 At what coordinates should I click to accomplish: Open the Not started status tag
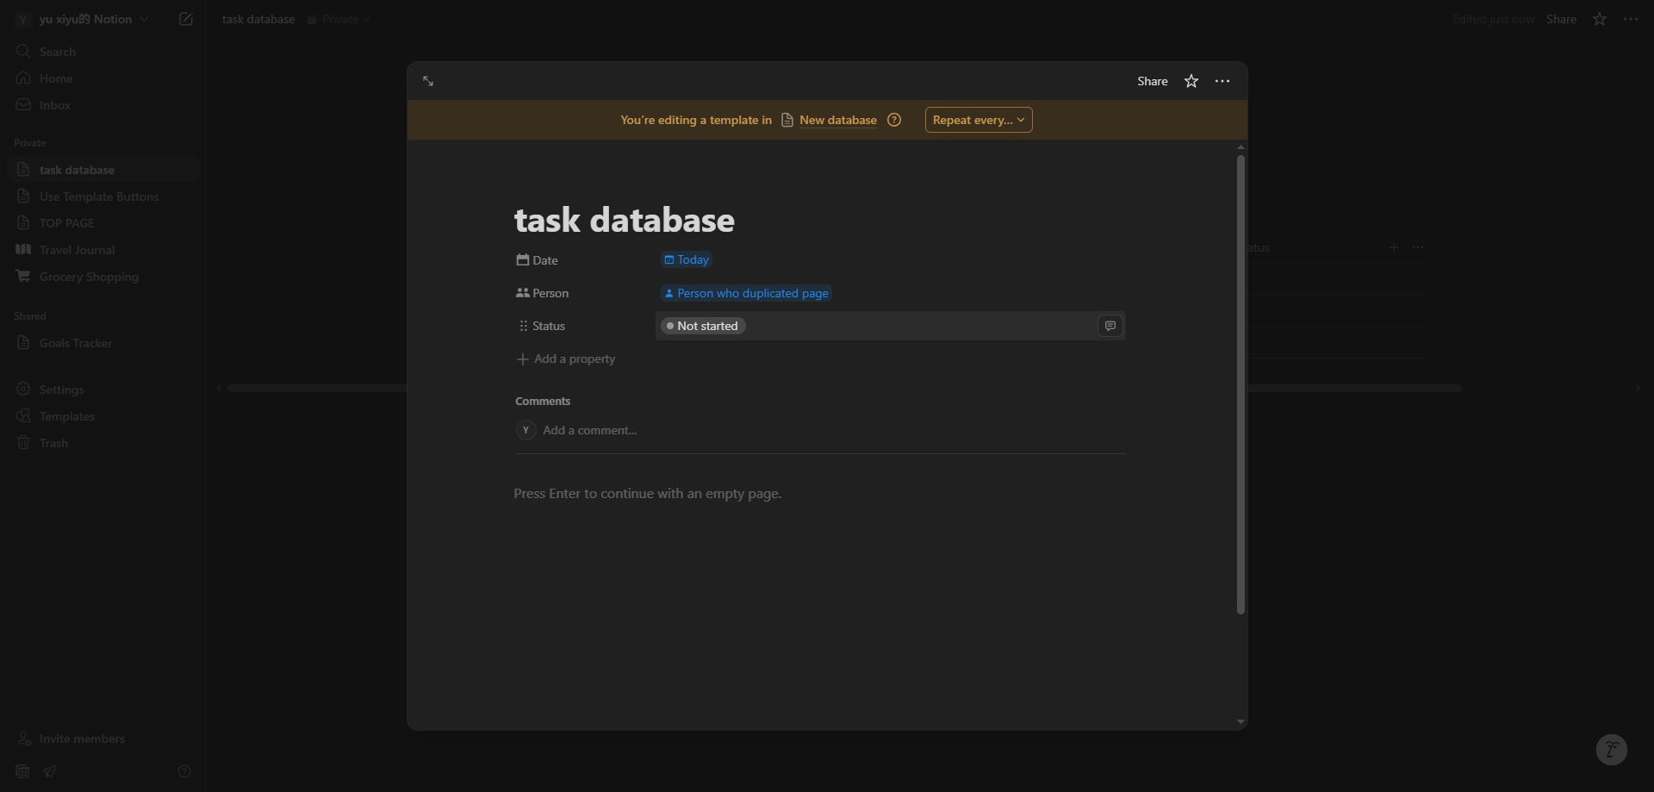pyautogui.click(x=703, y=326)
